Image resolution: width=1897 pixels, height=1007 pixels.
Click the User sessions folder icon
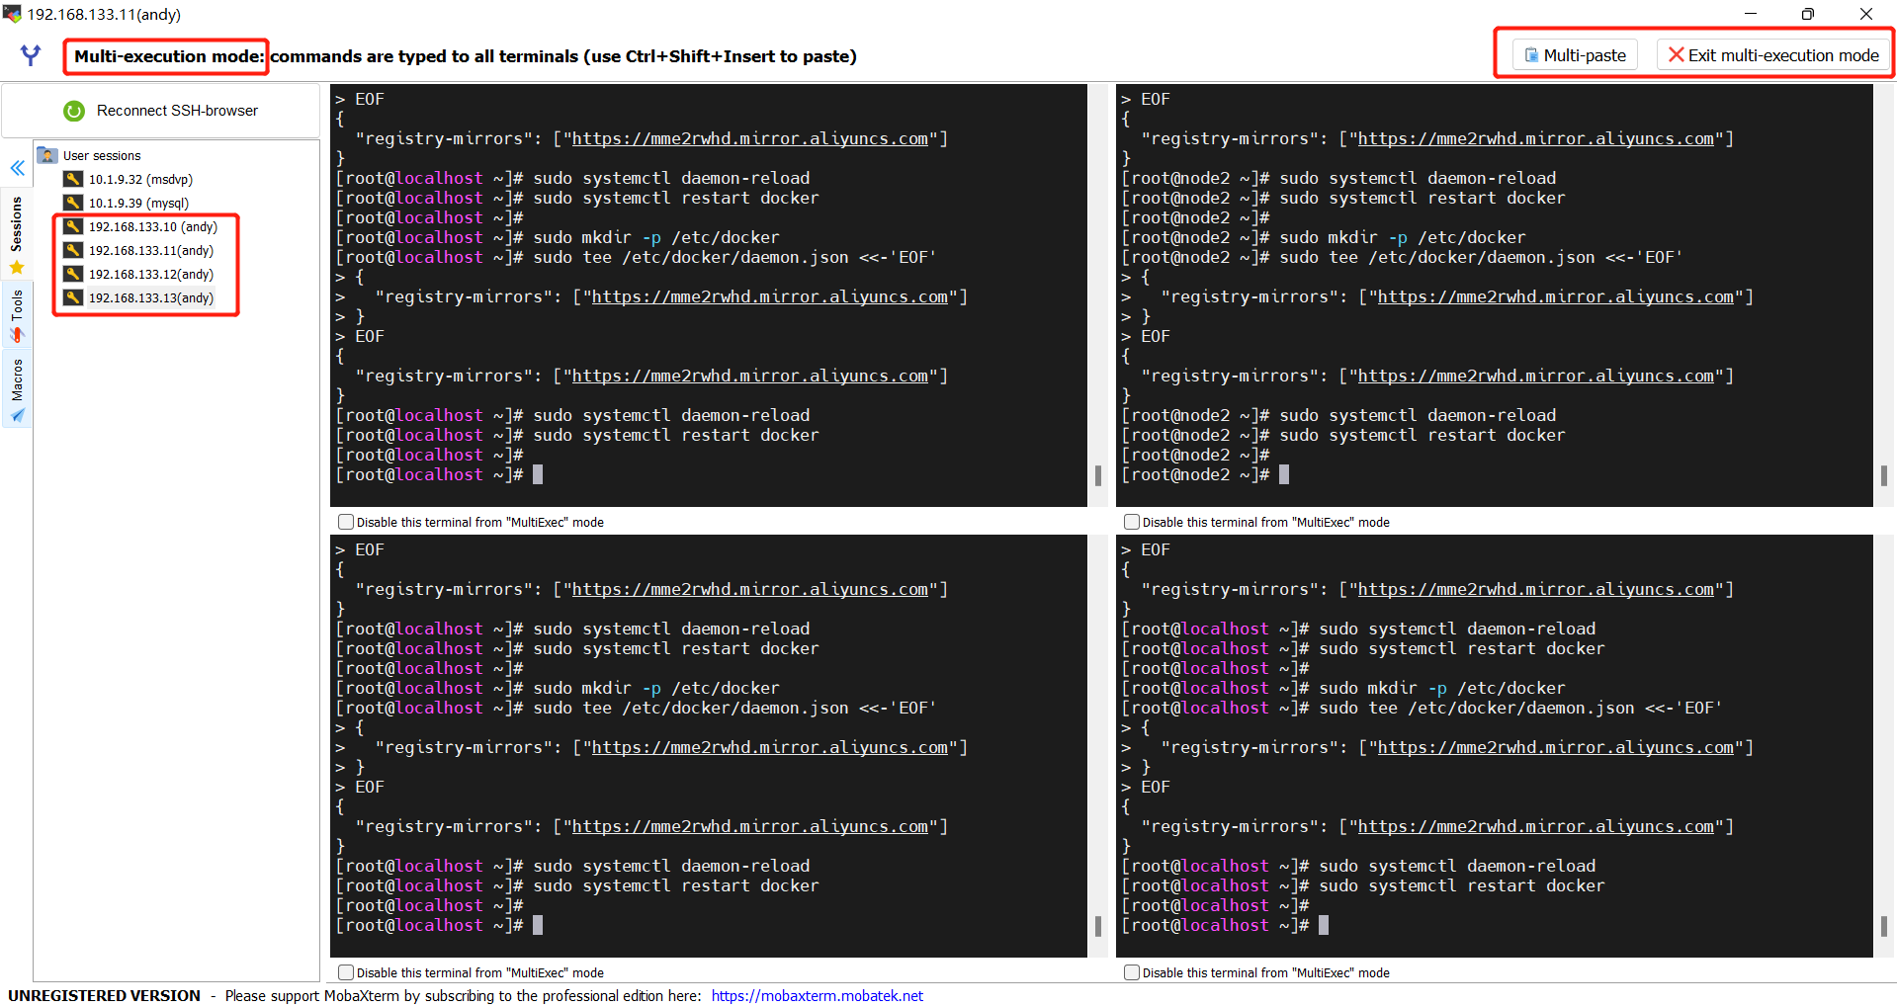[x=47, y=155]
